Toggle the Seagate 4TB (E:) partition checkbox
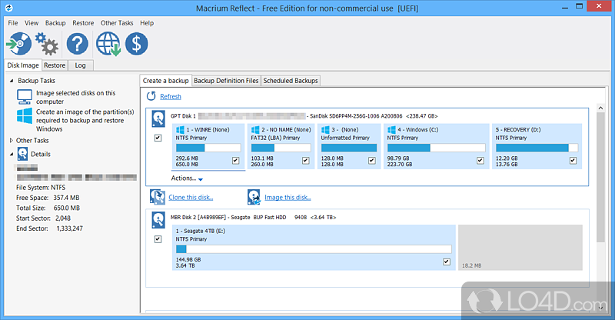615x320 pixels. click(x=446, y=262)
